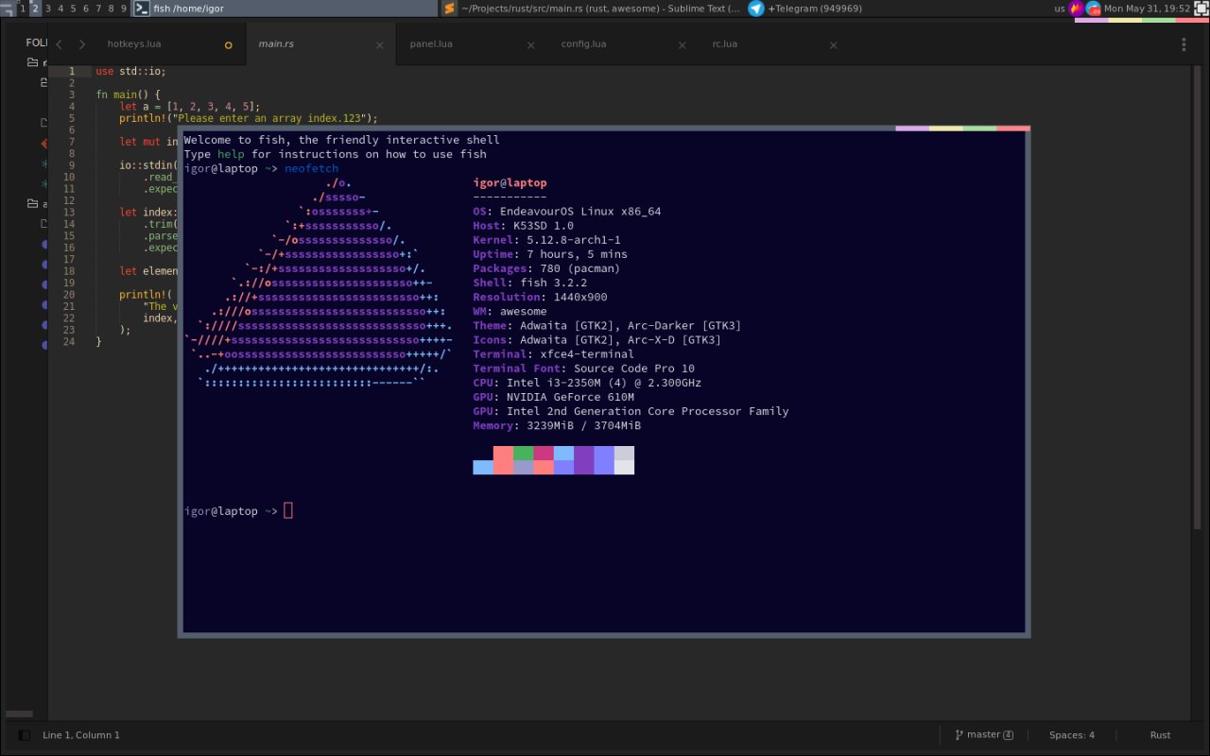Screen dimensions: 1210x756
Task: Click 'Kernel: 5.12.8-arch1-1' line
Action: [546, 240]
